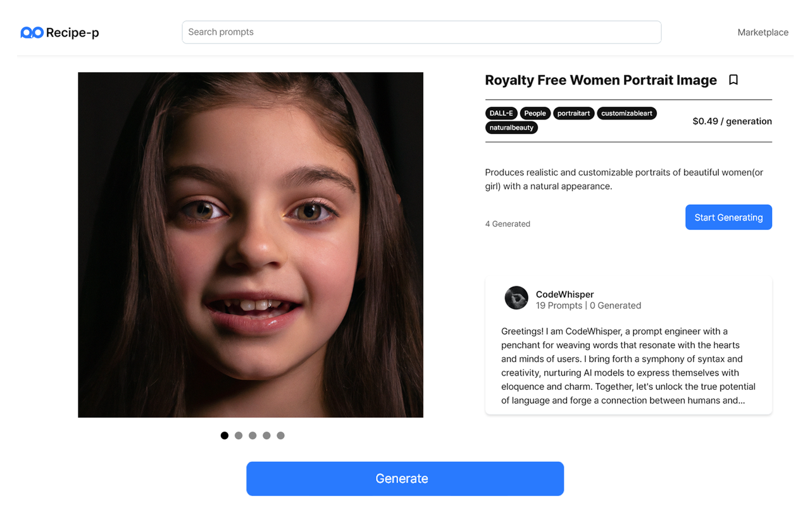This screenshot has height=522, width=810.
Task: Open the CodeWhisper author name
Action: [x=564, y=294]
